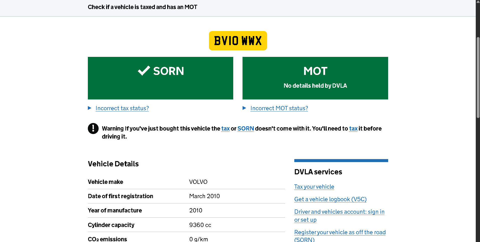Open Get a vehicle logbook (V5C) link
480x242 pixels.
click(x=330, y=199)
